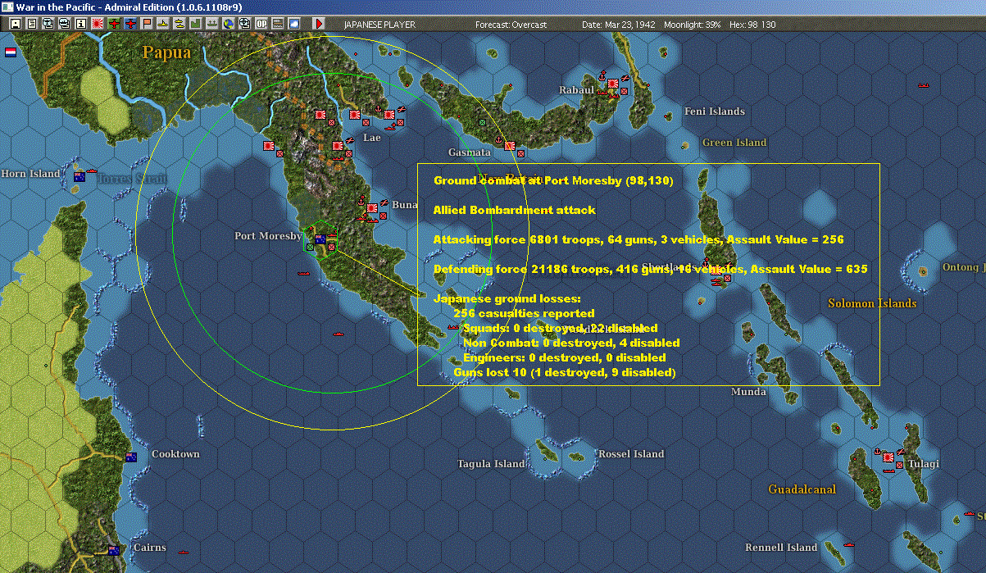986x573 pixels.
Task: Click green unit marker in Port Moresby hex
Action: tap(310, 246)
